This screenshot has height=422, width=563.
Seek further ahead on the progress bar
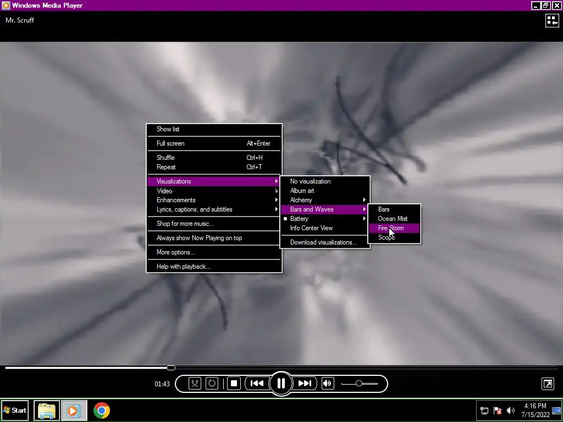coord(366,368)
